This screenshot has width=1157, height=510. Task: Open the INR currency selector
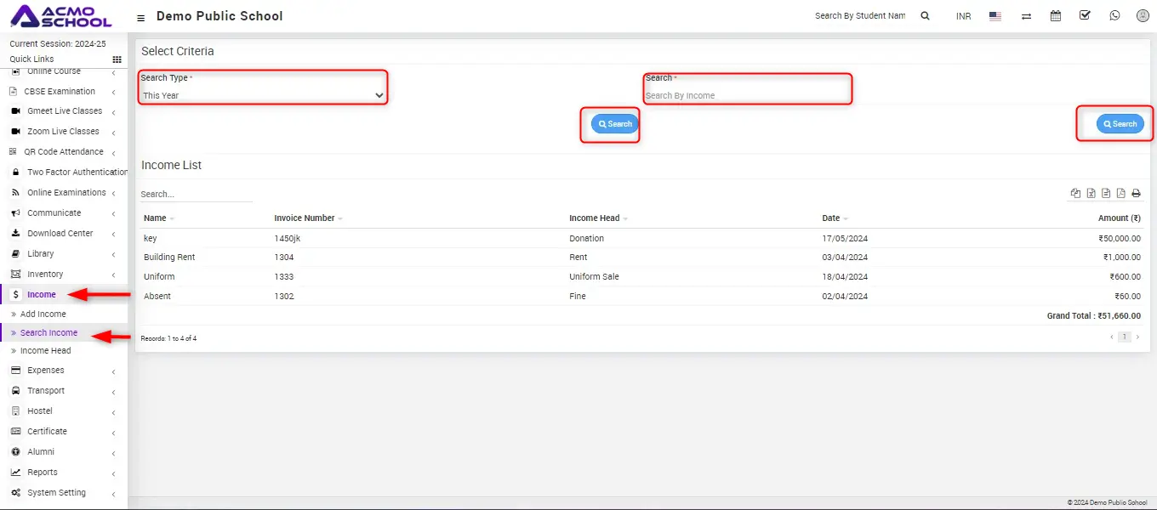pyautogui.click(x=963, y=16)
